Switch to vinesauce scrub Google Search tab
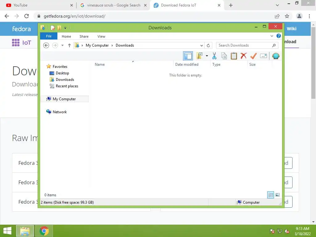The image size is (316, 237). click(x=113, y=5)
